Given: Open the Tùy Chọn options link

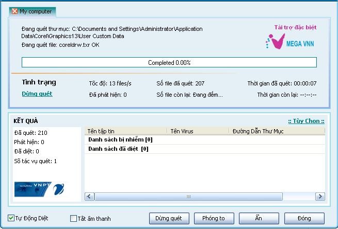Looking at the screenshot, I should point(306,121).
